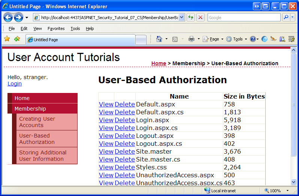Click the Refresh page icon

click(x=190, y=18)
